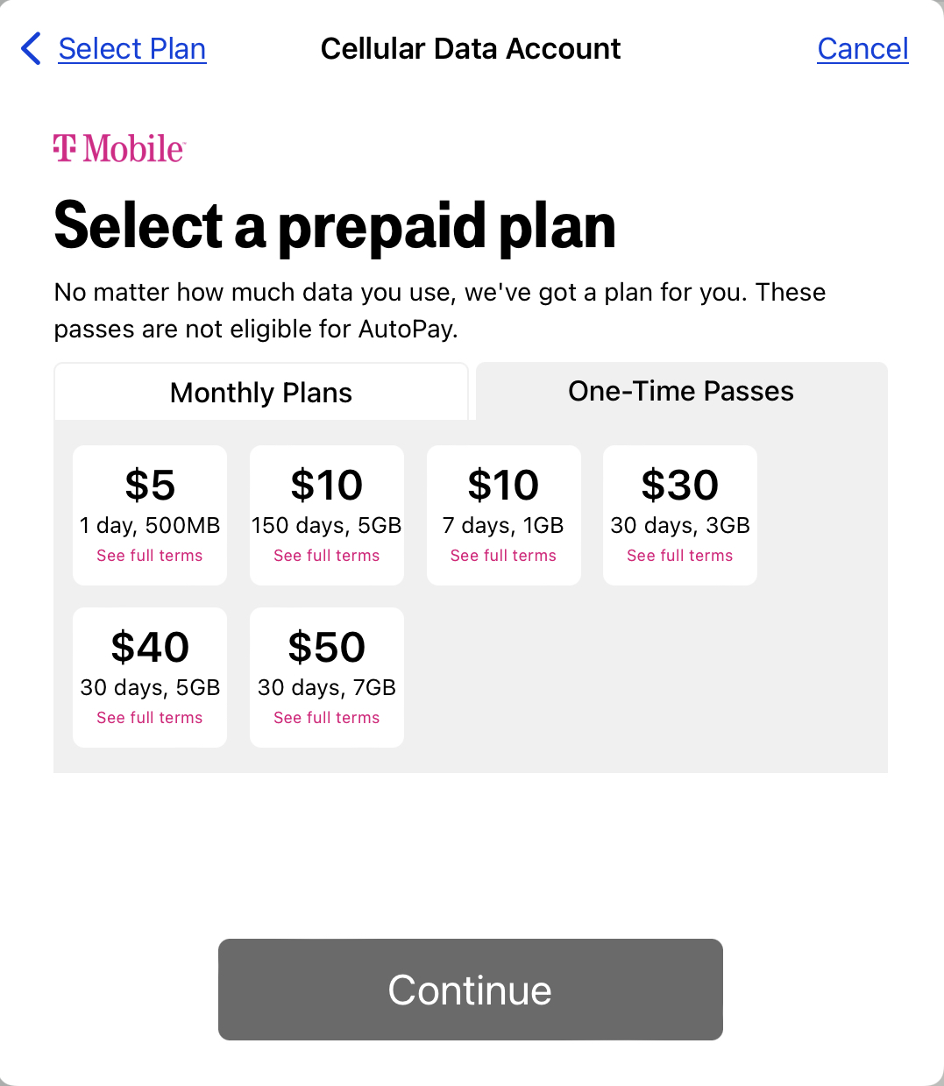Screen dimensions: 944x1086
Task: Select the $30 30 days 3GB pass
Action: tap(680, 515)
